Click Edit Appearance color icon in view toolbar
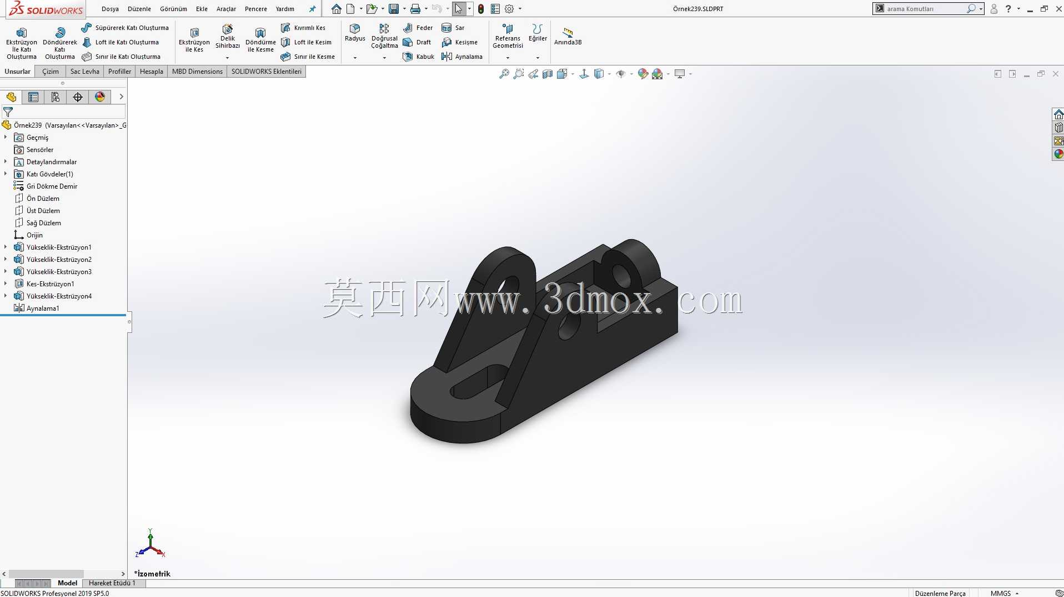The width and height of the screenshot is (1064, 597). 643,74
